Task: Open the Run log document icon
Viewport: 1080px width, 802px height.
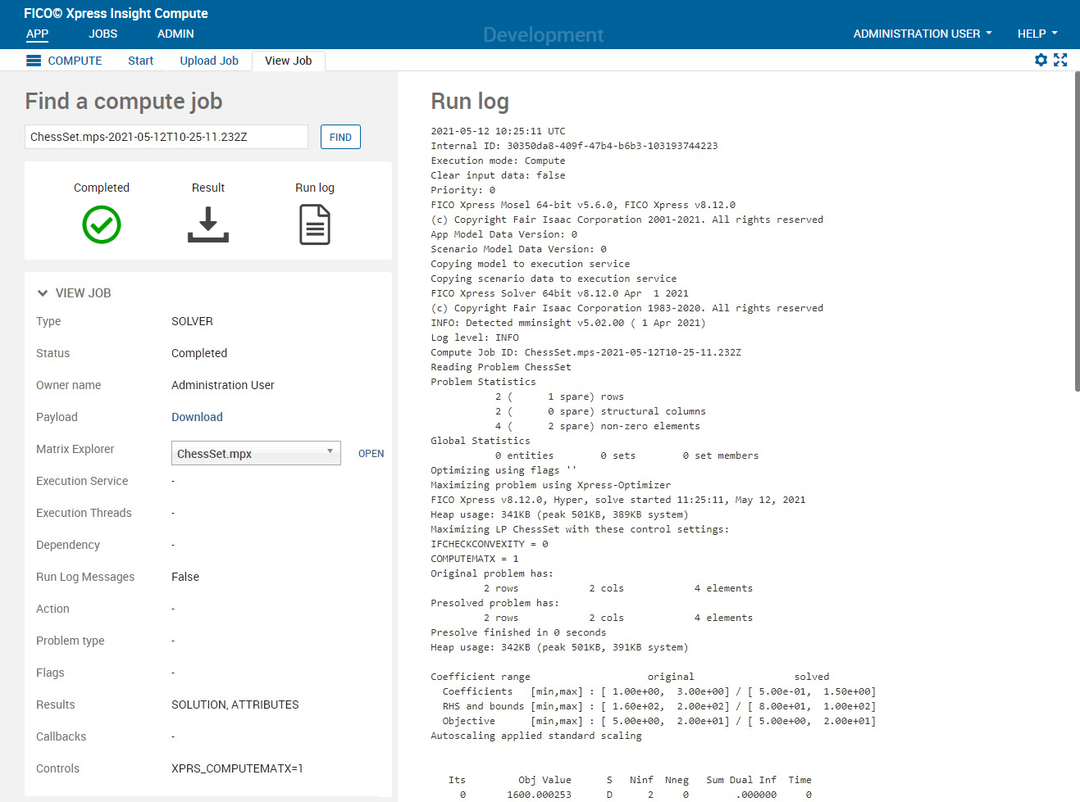Action: coord(315,225)
